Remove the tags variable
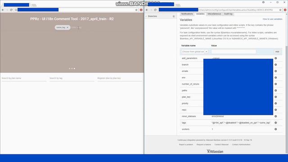This screenshot has width=288, height=162. [x=276, y=123]
